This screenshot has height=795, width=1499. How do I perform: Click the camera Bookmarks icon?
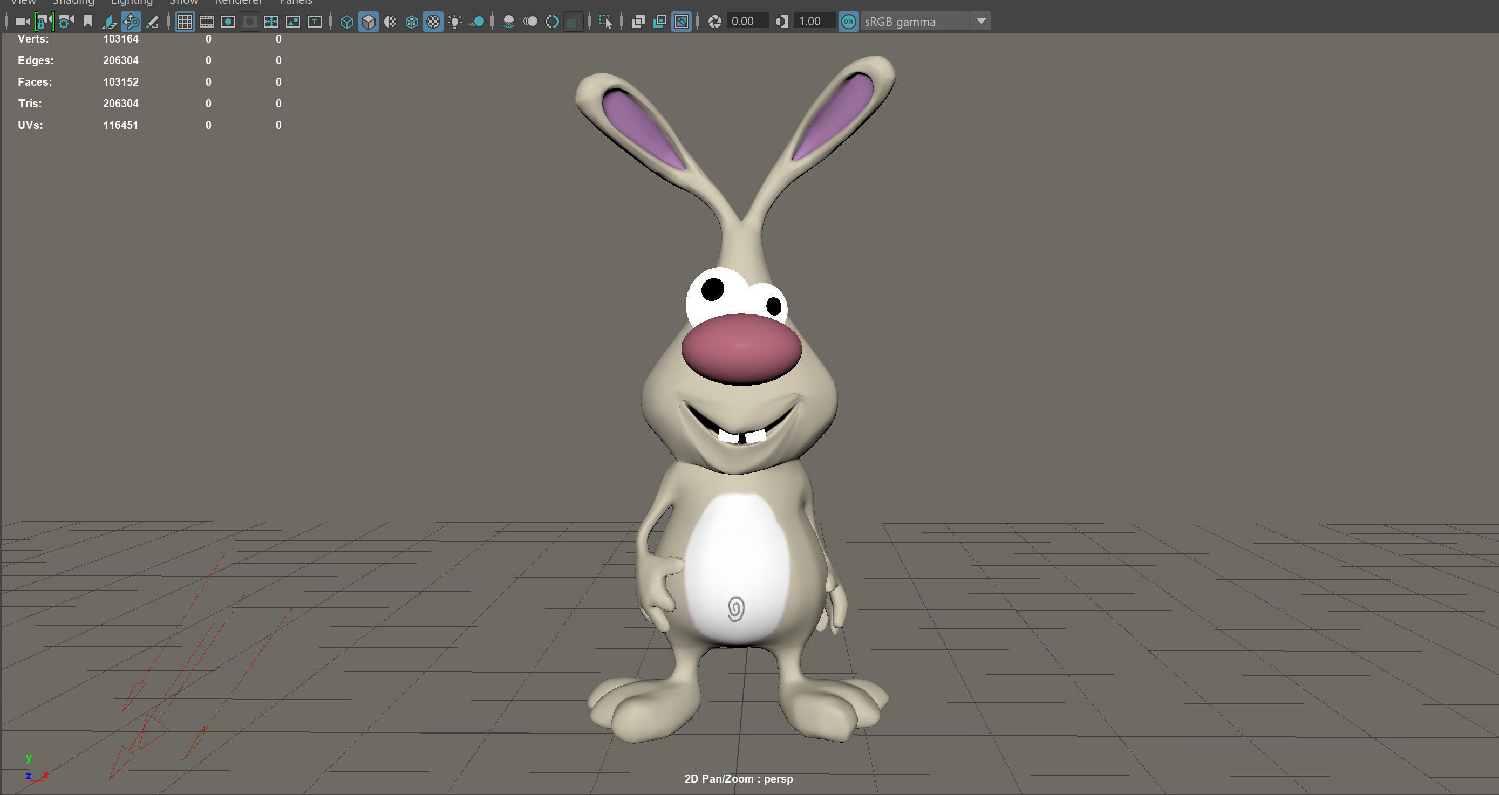pyautogui.click(x=88, y=22)
